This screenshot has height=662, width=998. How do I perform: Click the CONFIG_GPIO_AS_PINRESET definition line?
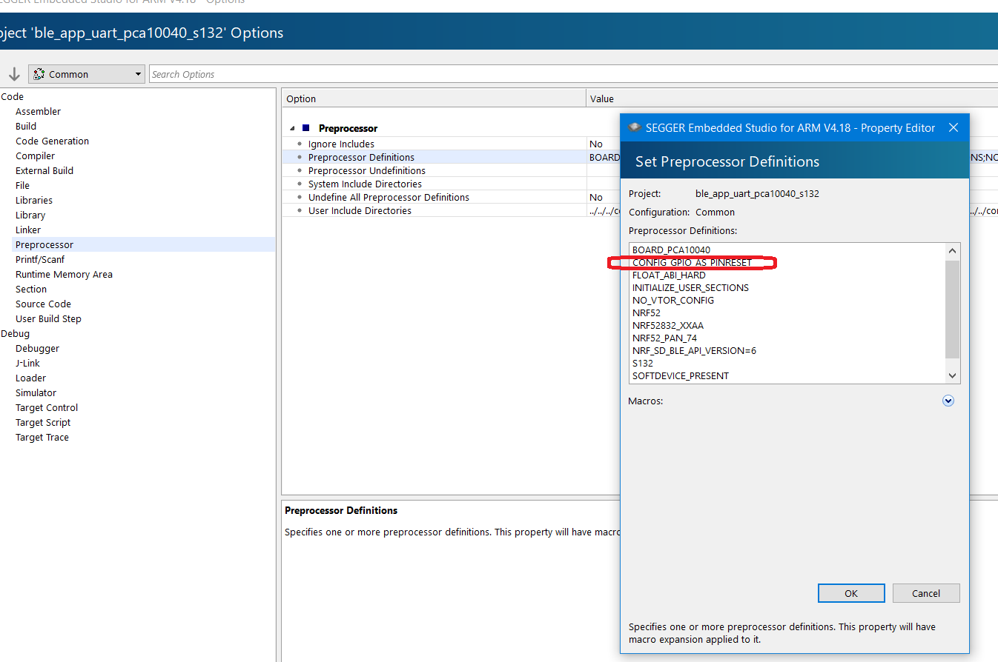click(x=692, y=263)
